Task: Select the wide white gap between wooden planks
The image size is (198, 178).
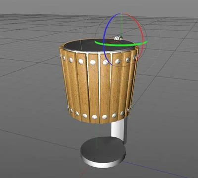Action: (x=99, y=88)
